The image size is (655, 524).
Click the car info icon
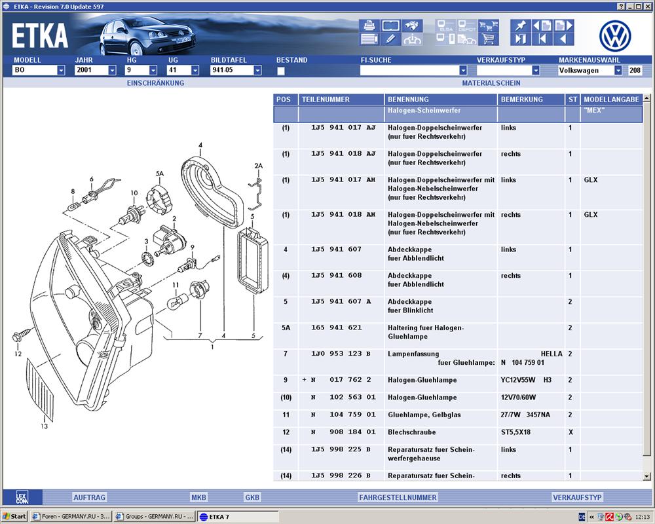coord(412,39)
